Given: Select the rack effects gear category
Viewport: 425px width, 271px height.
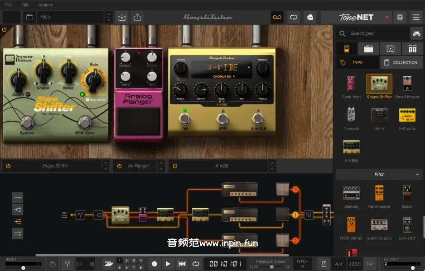Looking at the screenshot, I should [x=412, y=49].
